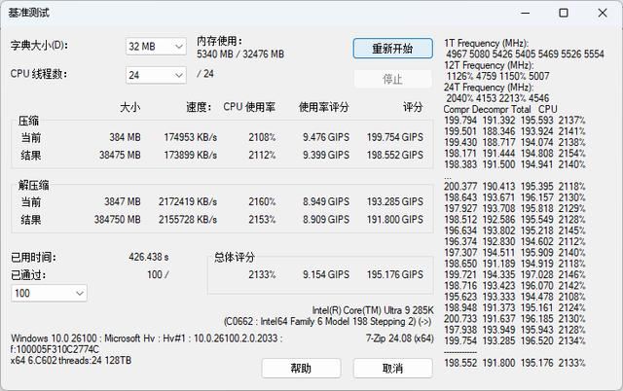The height and width of the screenshot is (391, 623).
Task: Cancel the dialog using 取消 button
Action: tap(392, 369)
